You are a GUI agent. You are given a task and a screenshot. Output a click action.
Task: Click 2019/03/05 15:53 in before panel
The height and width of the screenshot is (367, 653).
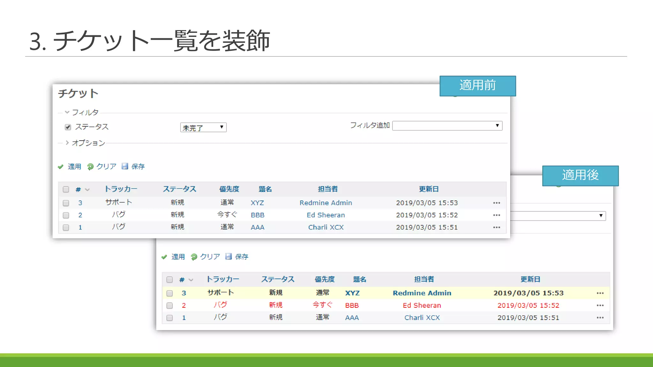(x=427, y=203)
